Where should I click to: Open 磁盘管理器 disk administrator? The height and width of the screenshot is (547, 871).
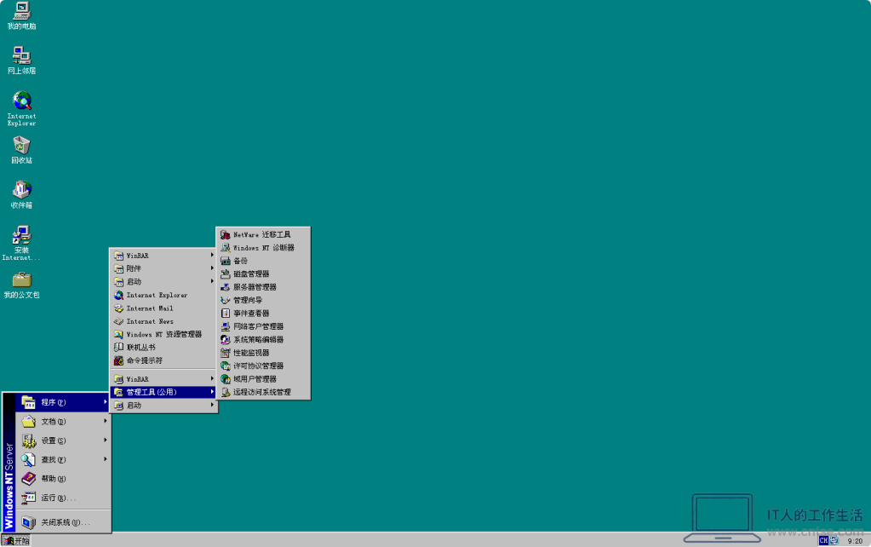(x=263, y=274)
